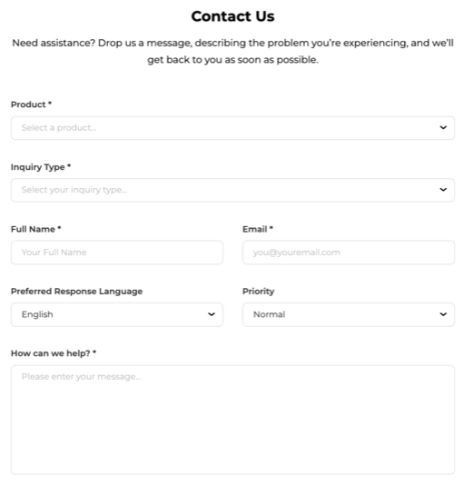Image resolution: width=473 pixels, height=486 pixels.
Task: Open the 'Select a product...' dropdown
Action: click(232, 128)
